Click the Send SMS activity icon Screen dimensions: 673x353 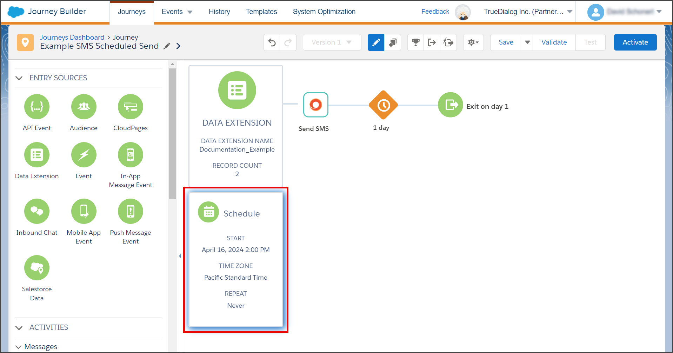(316, 105)
